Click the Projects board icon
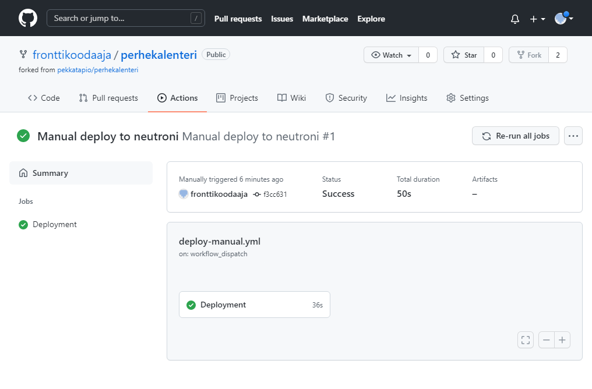This screenshot has width=592, height=389. 220,98
